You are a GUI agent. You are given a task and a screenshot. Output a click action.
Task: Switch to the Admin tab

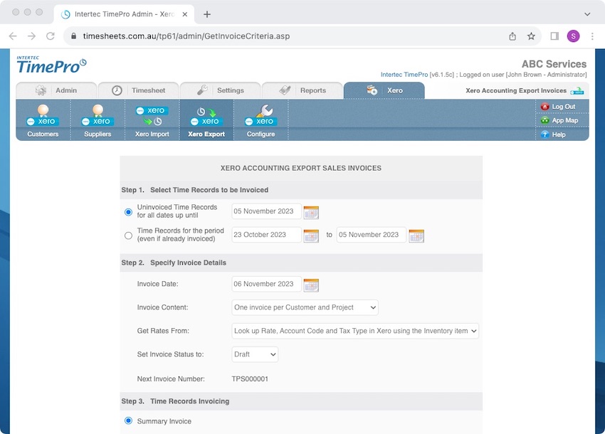point(56,90)
